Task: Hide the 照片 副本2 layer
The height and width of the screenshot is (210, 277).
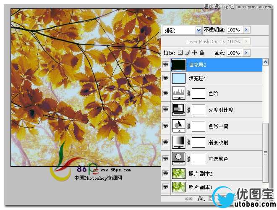Action: [x=165, y=173]
